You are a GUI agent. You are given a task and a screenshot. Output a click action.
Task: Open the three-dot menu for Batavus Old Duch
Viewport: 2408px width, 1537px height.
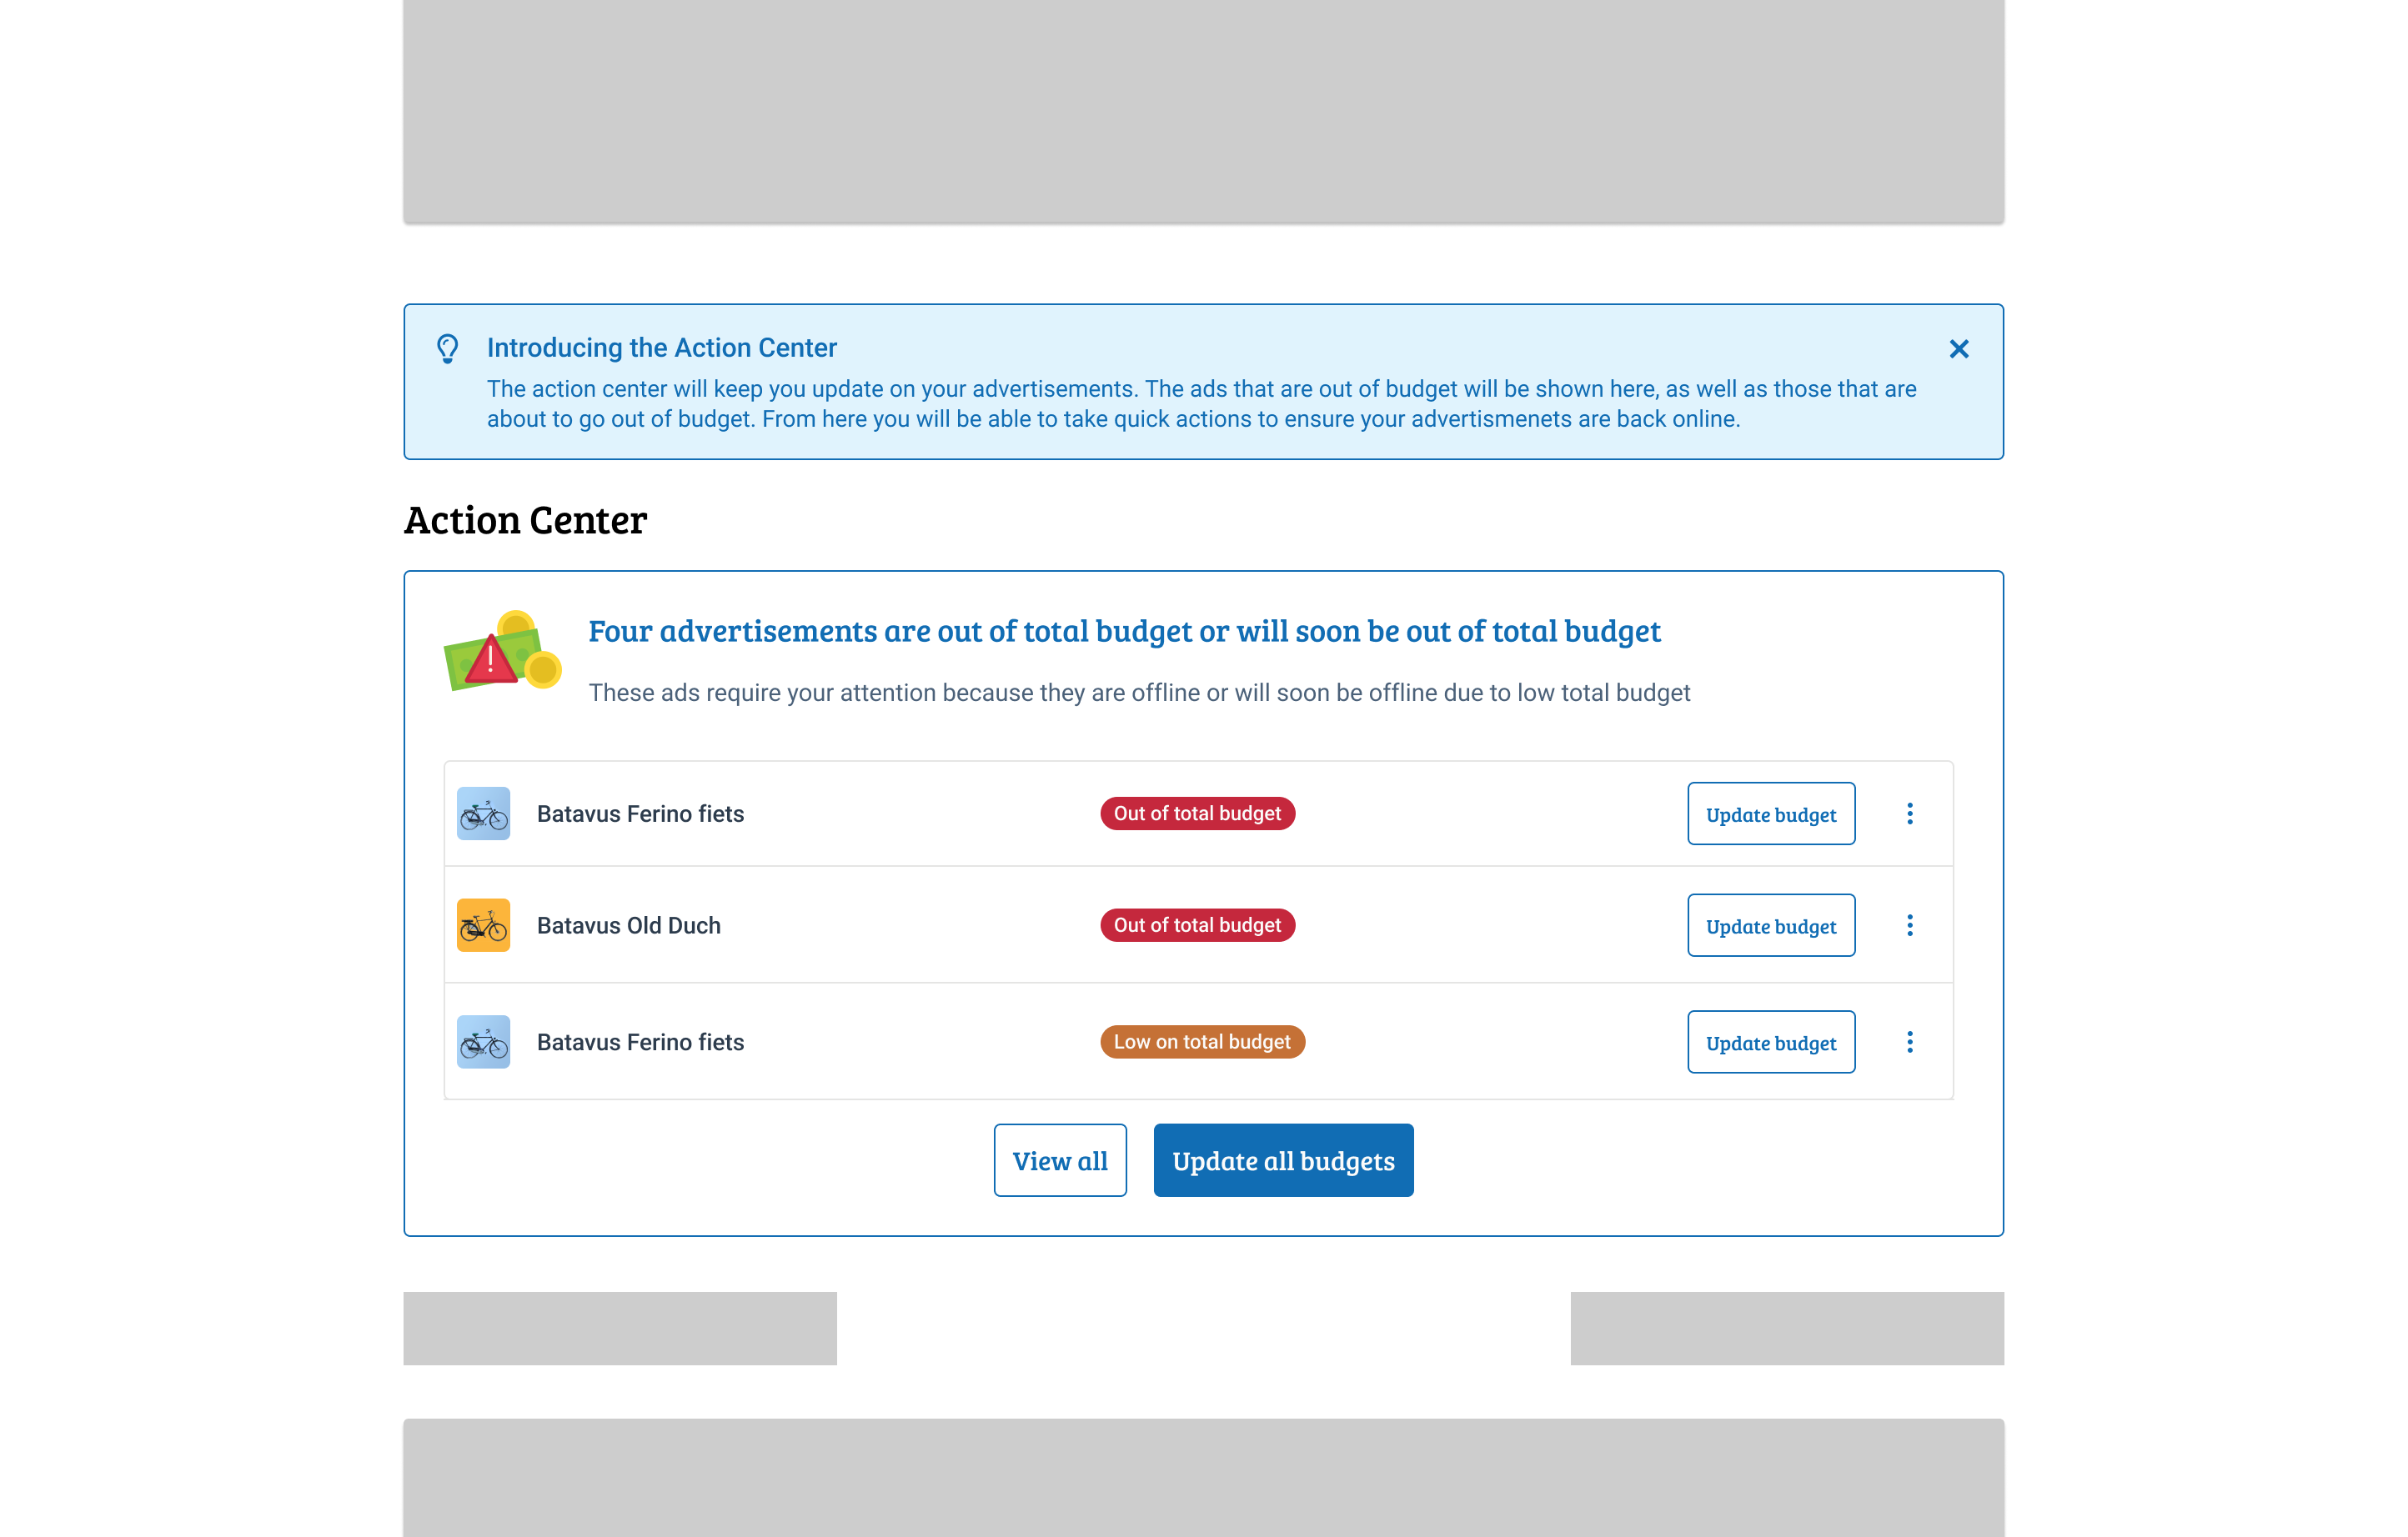[x=1910, y=925]
